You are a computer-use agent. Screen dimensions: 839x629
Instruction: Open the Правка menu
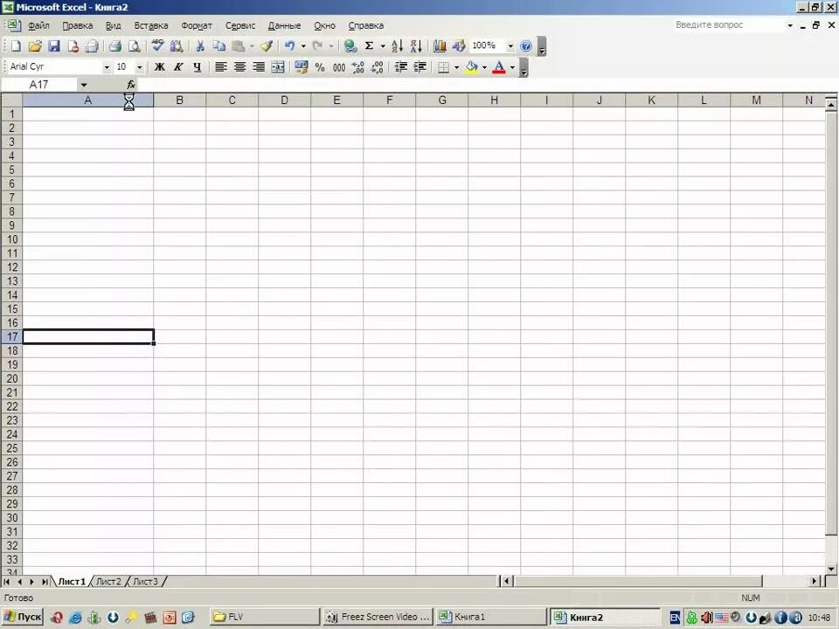tap(78, 25)
